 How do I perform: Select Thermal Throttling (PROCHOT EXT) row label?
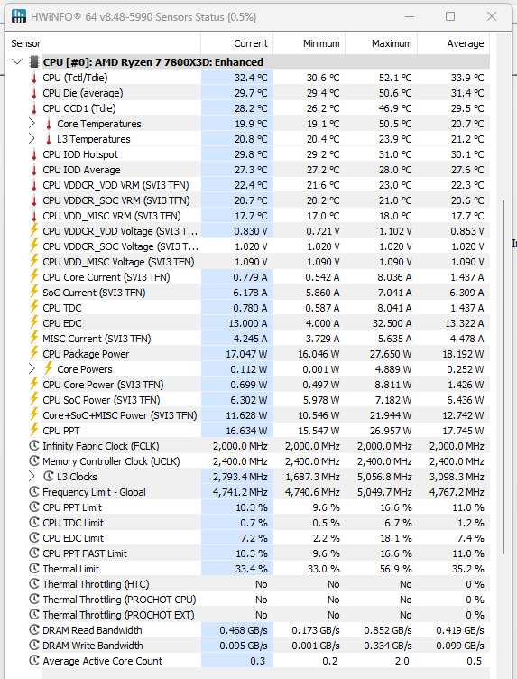(x=118, y=615)
